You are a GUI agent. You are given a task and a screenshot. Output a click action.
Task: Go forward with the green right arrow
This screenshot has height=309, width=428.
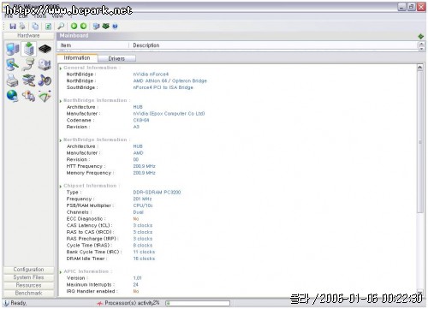(x=83, y=27)
